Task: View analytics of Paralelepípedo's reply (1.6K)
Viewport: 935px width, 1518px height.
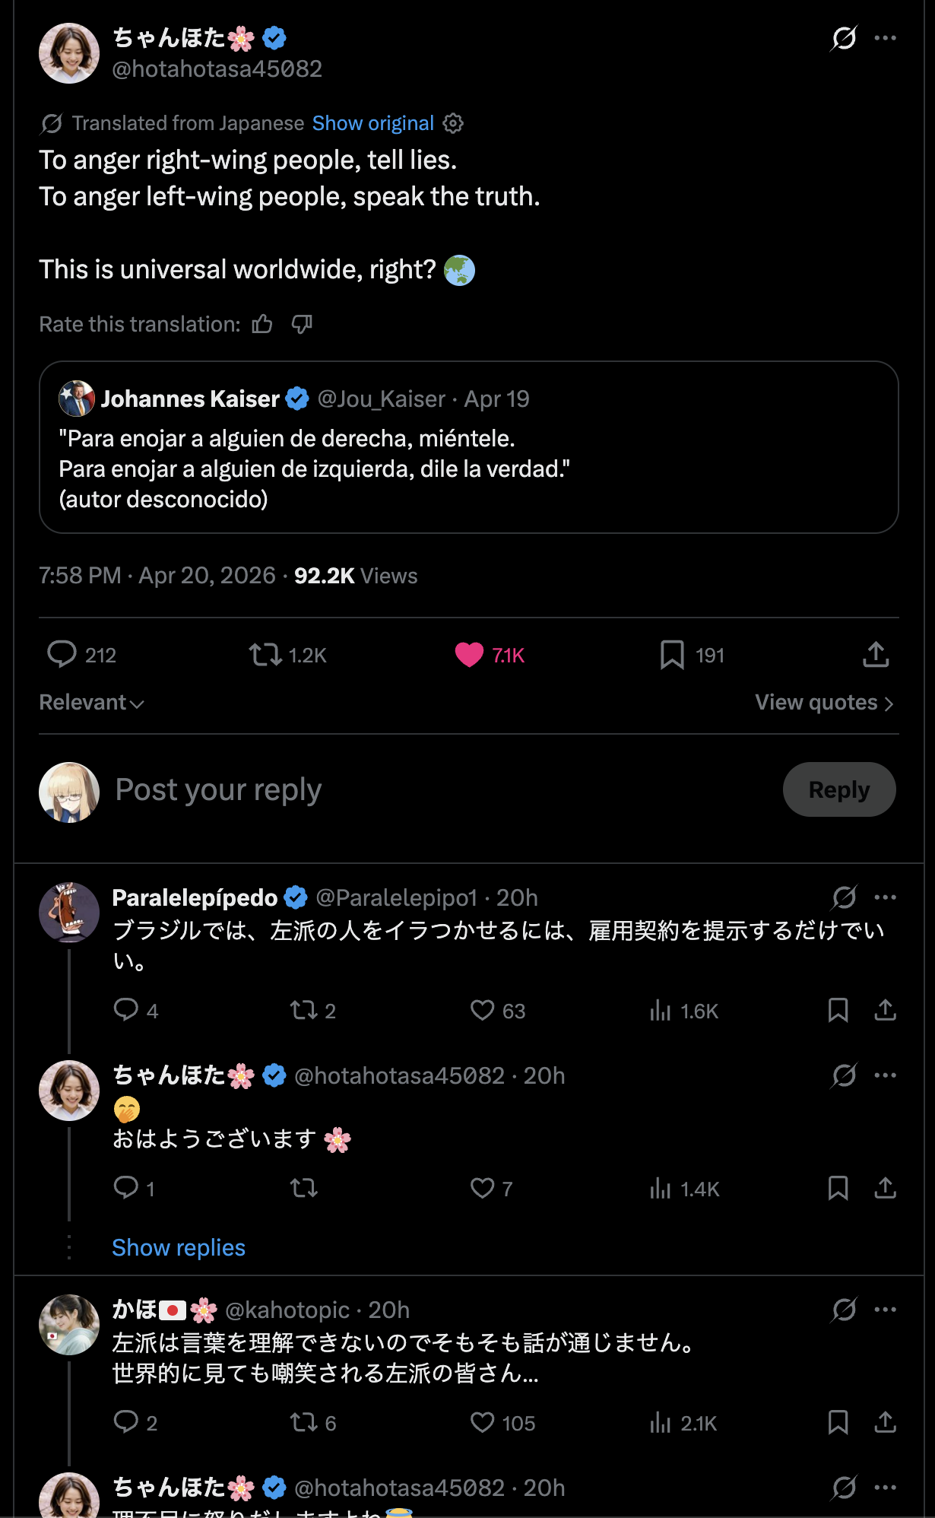Action: tap(661, 1011)
